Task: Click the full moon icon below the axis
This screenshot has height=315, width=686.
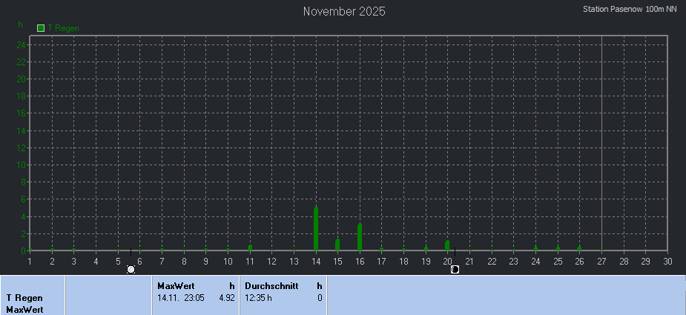Action: tap(131, 269)
